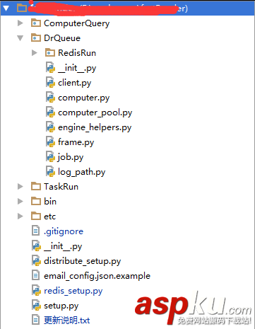Select __init__.py under DrQueue
The width and height of the screenshot is (255, 329).
(x=77, y=68)
